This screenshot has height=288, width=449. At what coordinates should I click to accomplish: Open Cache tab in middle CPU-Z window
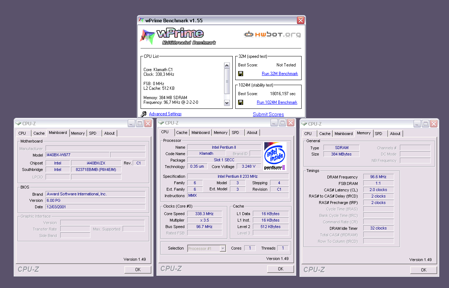click(182, 133)
